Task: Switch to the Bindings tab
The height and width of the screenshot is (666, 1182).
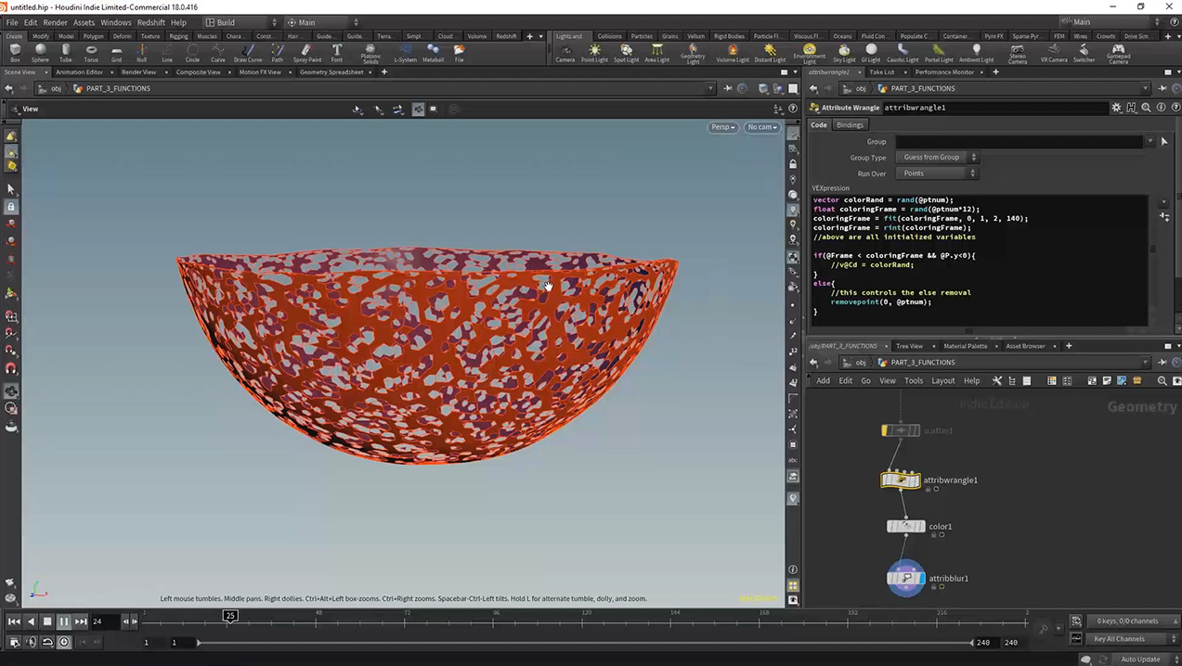Action: click(850, 125)
